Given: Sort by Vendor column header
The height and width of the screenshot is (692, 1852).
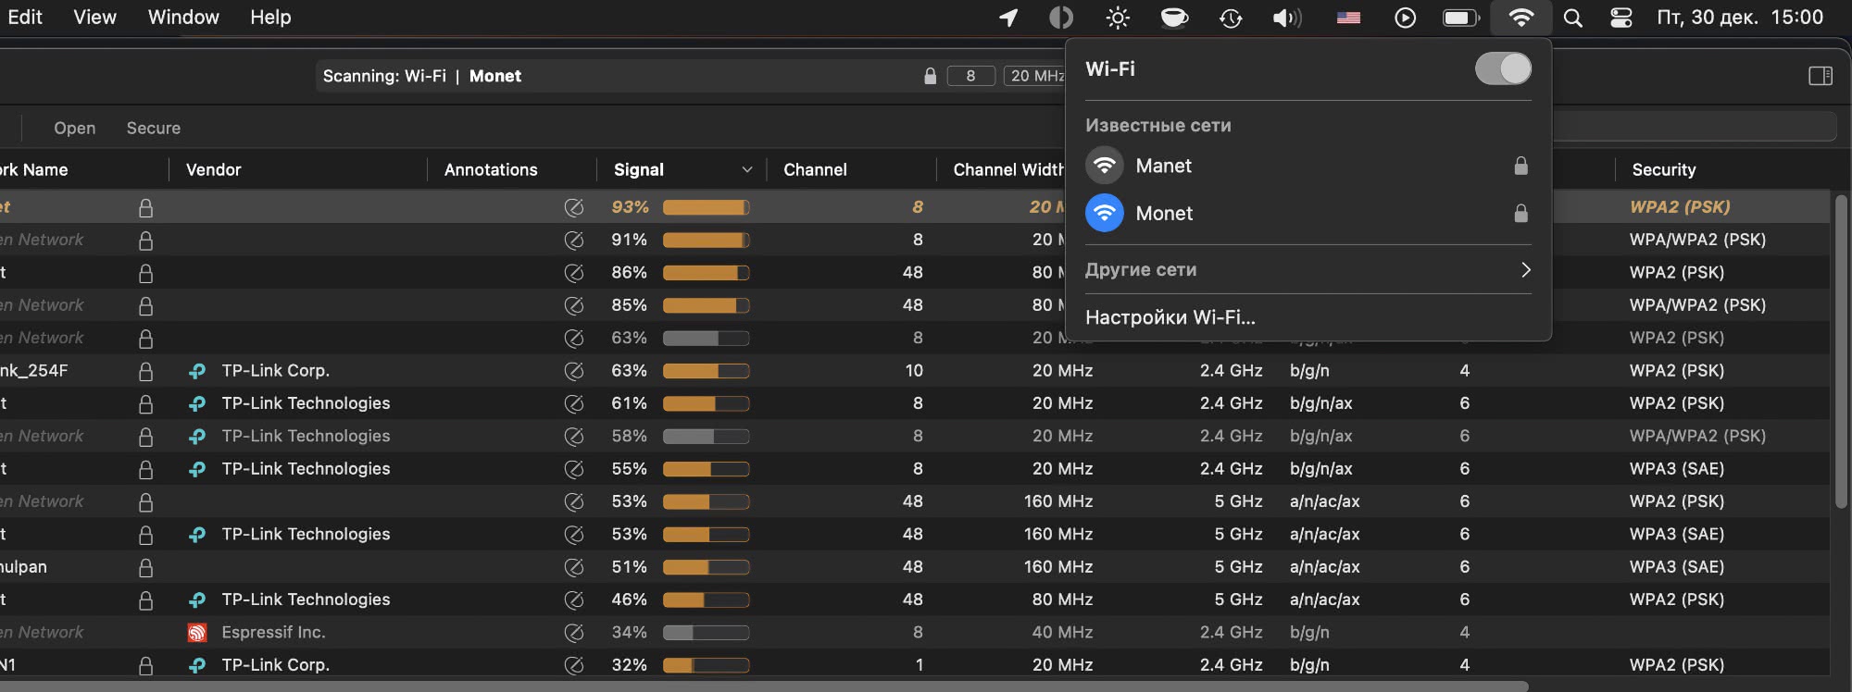Looking at the screenshot, I should click(x=213, y=169).
